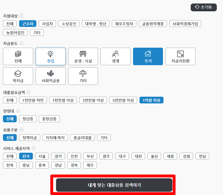Select the 운영·시설 store icon

(83, 53)
